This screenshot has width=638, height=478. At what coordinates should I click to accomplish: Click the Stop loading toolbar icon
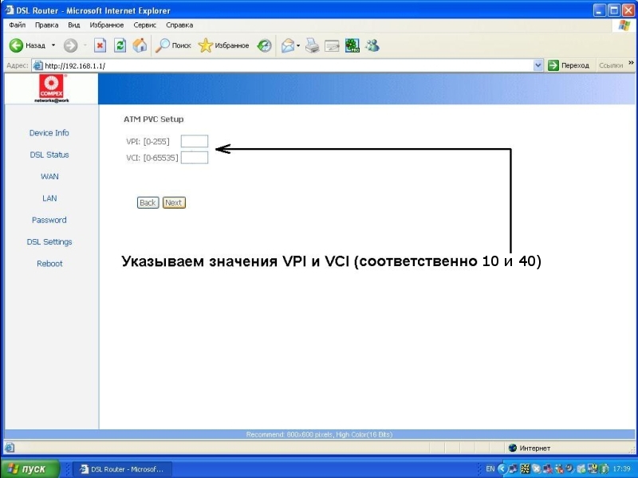[100, 45]
